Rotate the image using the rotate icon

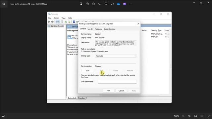click(87, 4)
